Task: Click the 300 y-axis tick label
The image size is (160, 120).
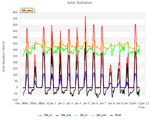Action: [15, 50]
